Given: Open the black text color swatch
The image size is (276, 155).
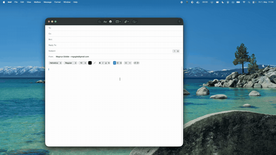Looking at the screenshot, I should click(90, 63).
